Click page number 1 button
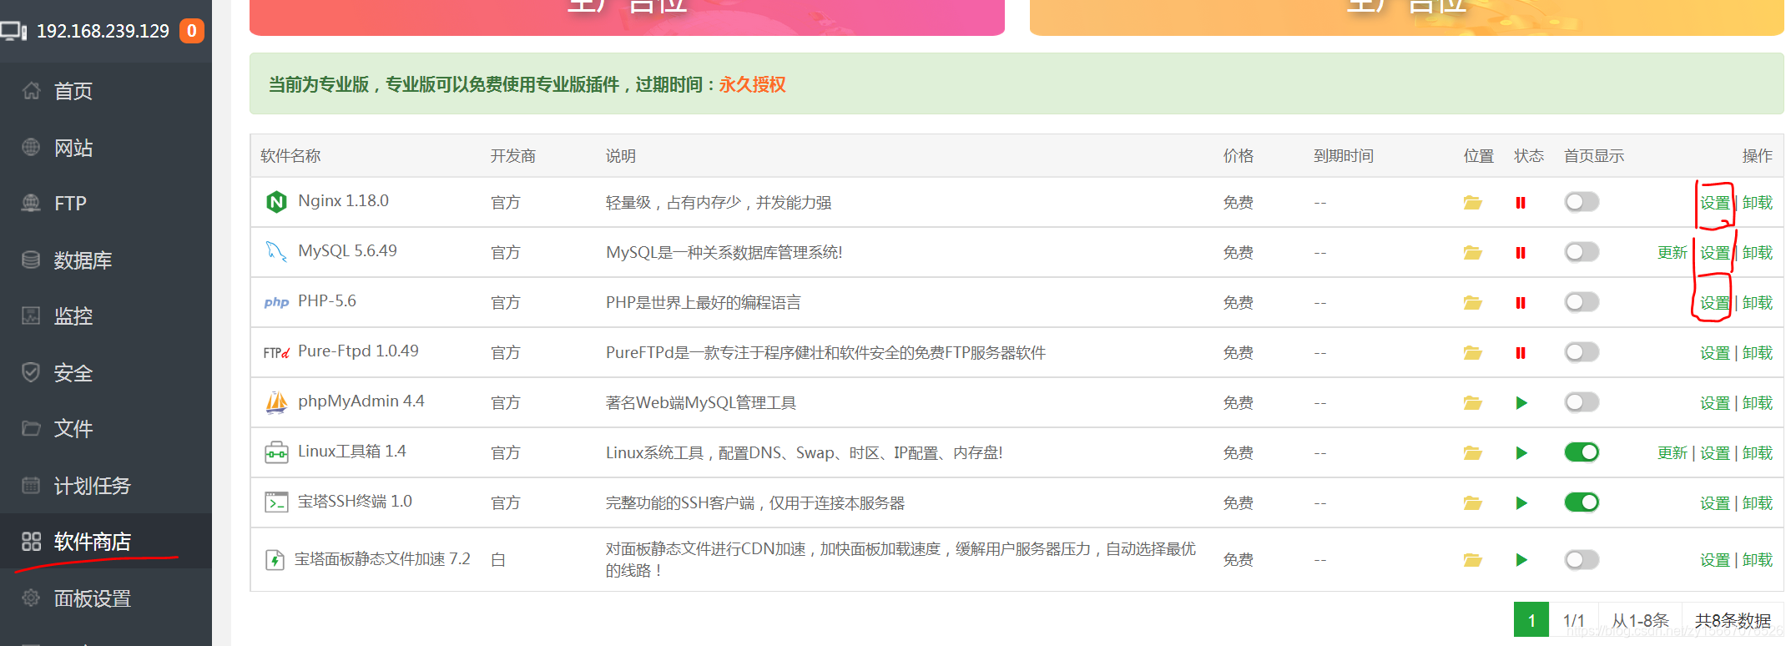The image size is (1791, 646). pos(1531,620)
